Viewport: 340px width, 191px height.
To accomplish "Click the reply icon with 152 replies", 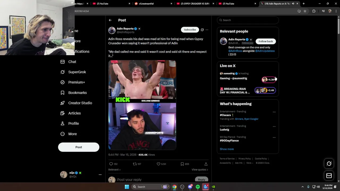I will [111, 164].
